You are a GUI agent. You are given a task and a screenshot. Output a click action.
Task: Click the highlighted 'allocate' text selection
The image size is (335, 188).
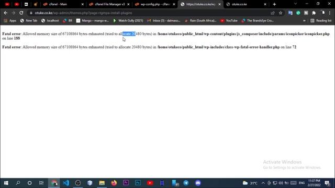tap(129, 34)
